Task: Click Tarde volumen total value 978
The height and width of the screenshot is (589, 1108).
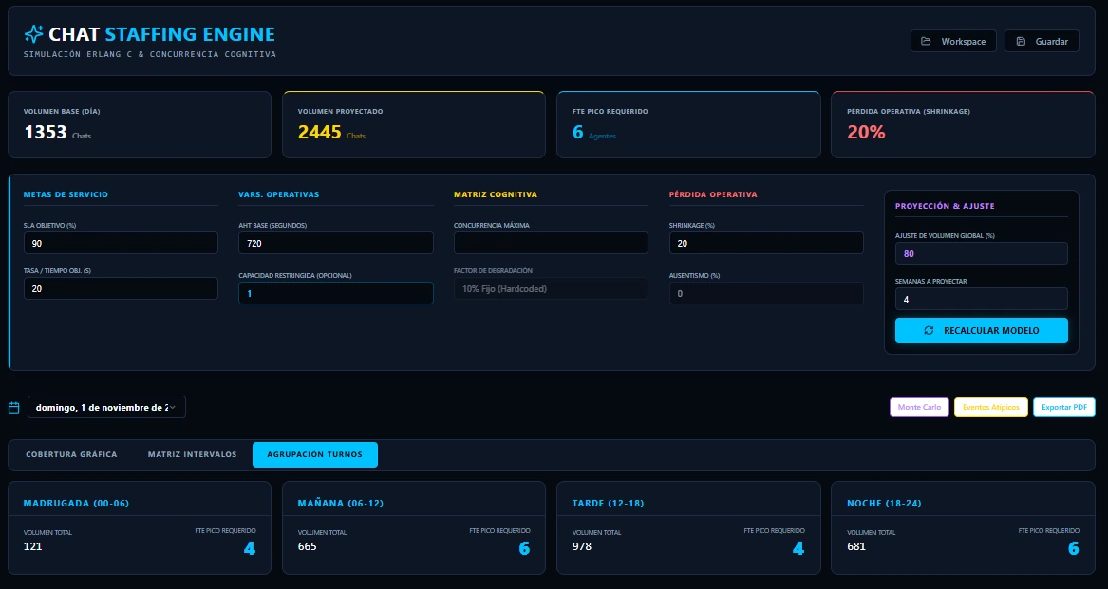Action: pyautogui.click(x=582, y=546)
